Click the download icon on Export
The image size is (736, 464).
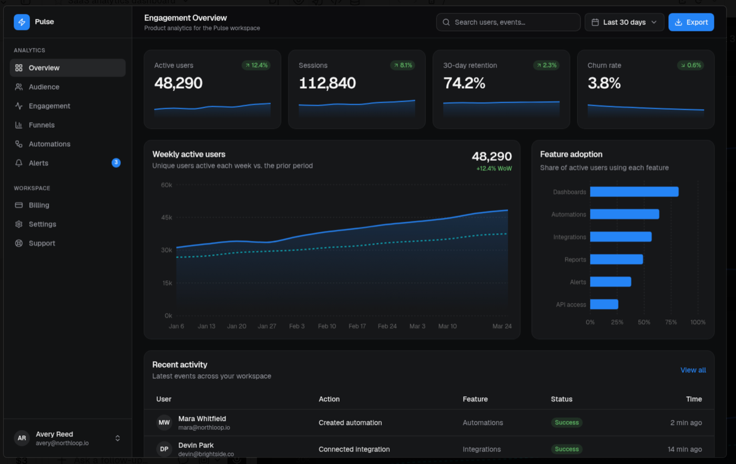pos(679,22)
